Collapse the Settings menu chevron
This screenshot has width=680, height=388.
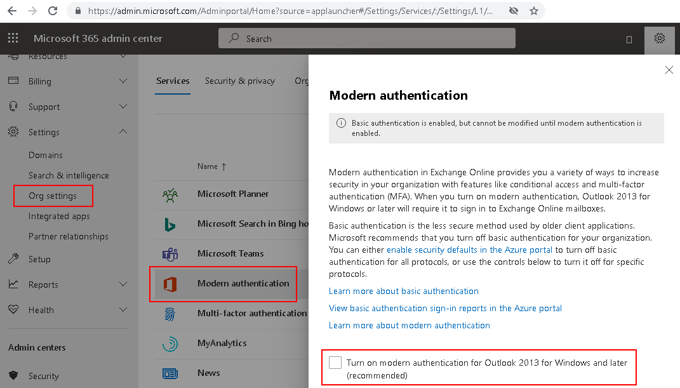click(x=123, y=131)
